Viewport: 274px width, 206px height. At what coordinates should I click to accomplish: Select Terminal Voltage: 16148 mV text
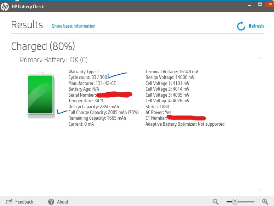tap(172, 71)
